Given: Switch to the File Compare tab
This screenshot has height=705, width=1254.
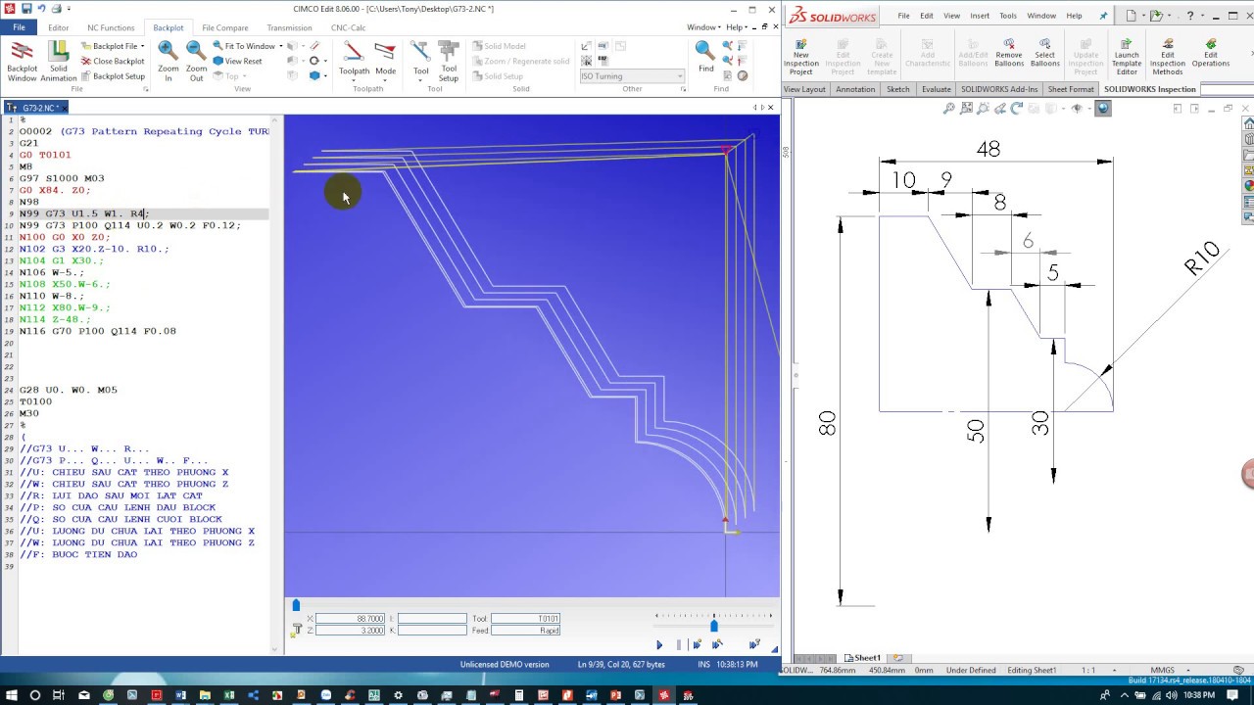Looking at the screenshot, I should click(224, 27).
